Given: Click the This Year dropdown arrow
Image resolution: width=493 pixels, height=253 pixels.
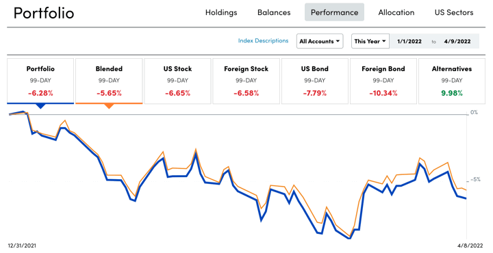Looking at the screenshot, I should click(384, 41).
